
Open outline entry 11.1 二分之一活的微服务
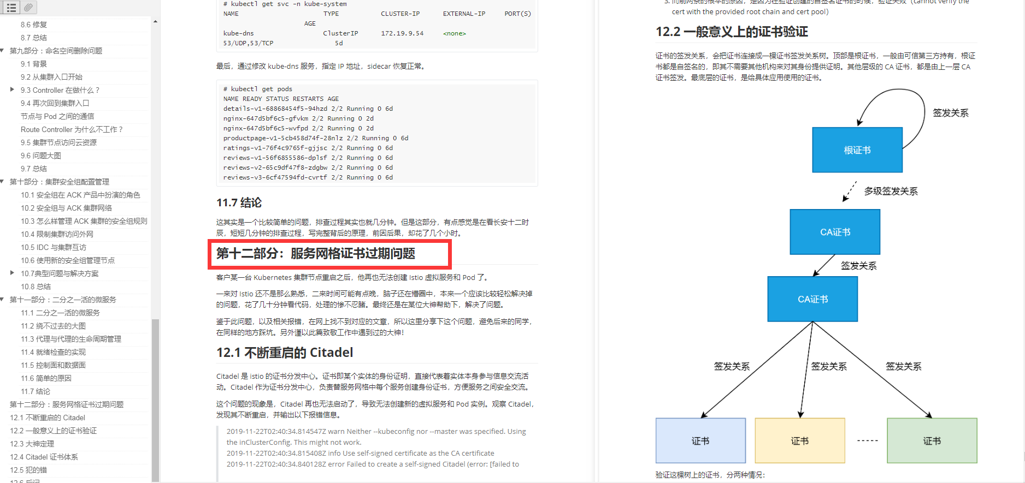pos(60,313)
